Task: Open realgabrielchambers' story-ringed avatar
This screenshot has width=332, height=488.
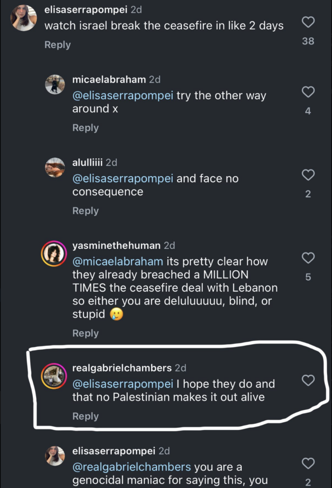Action: (x=54, y=376)
